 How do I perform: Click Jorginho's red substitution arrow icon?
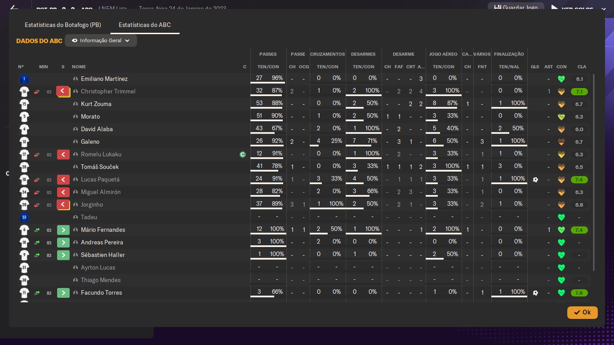(x=63, y=205)
